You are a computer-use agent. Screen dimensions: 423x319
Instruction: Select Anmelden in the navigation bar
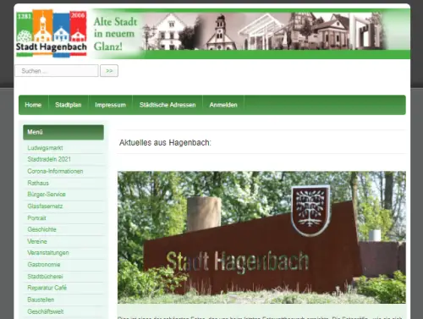(223, 105)
